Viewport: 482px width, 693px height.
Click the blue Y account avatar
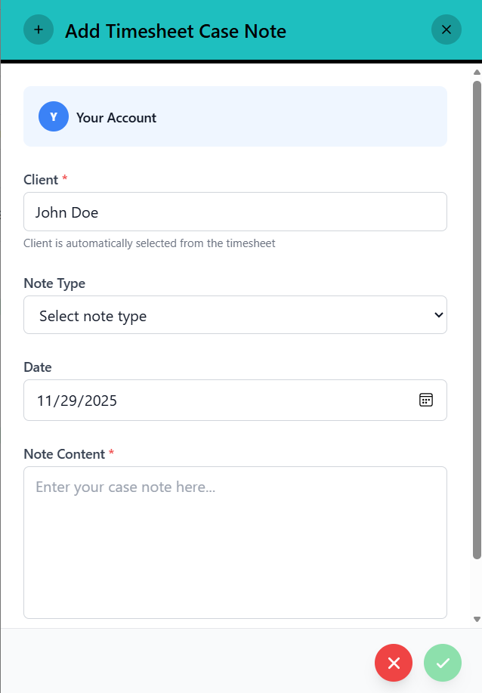[54, 117]
